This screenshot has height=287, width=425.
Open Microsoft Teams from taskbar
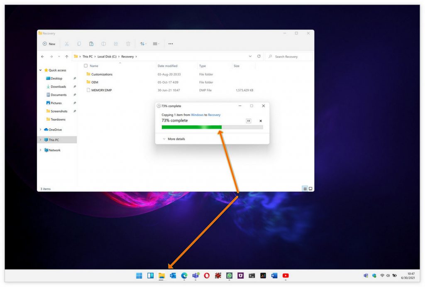tap(196, 276)
